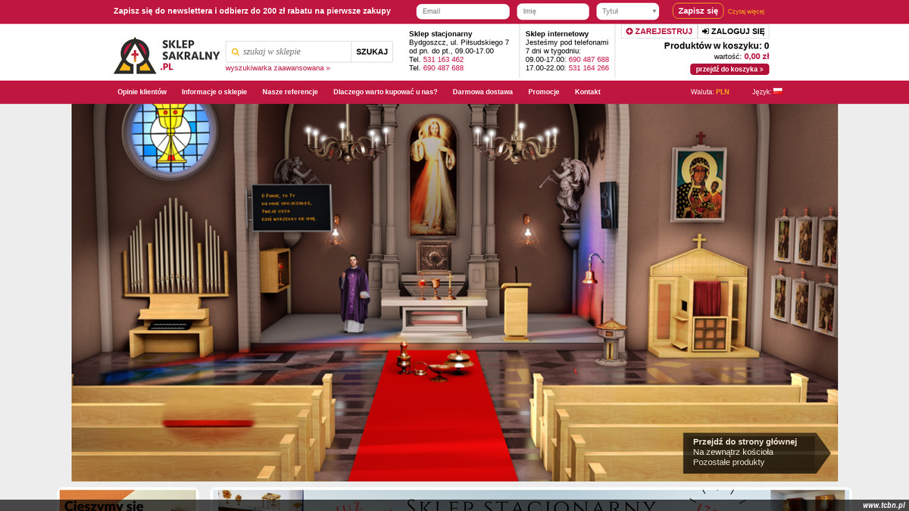Click the plus icon beside ZAREJESTRUJ
The height and width of the screenshot is (511, 909).
[629, 31]
